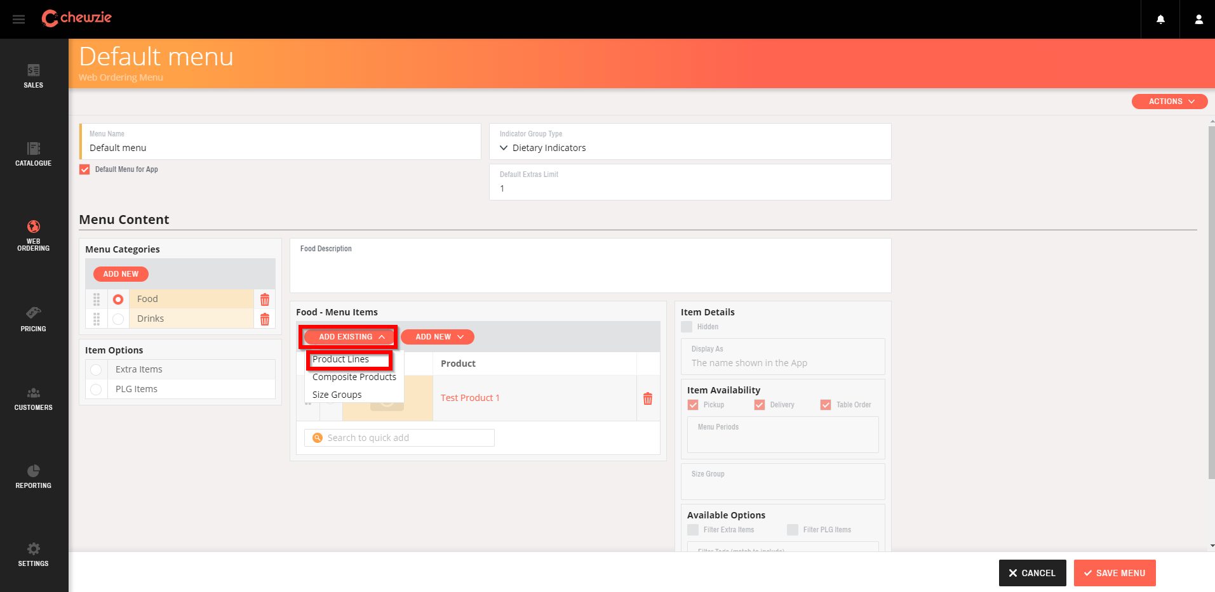Screen dimensions: 1215x592
Task: Cancel the menu editing
Action: [1032, 573]
